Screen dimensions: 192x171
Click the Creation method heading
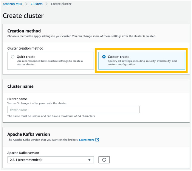tap(24, 31)
